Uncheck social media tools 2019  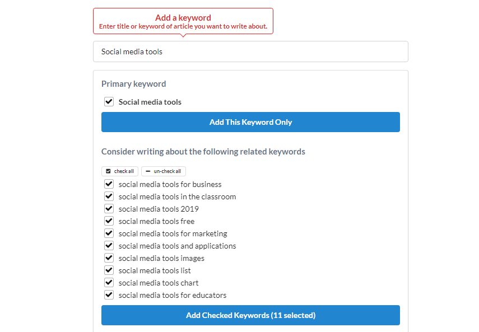[x=109, y=208]
